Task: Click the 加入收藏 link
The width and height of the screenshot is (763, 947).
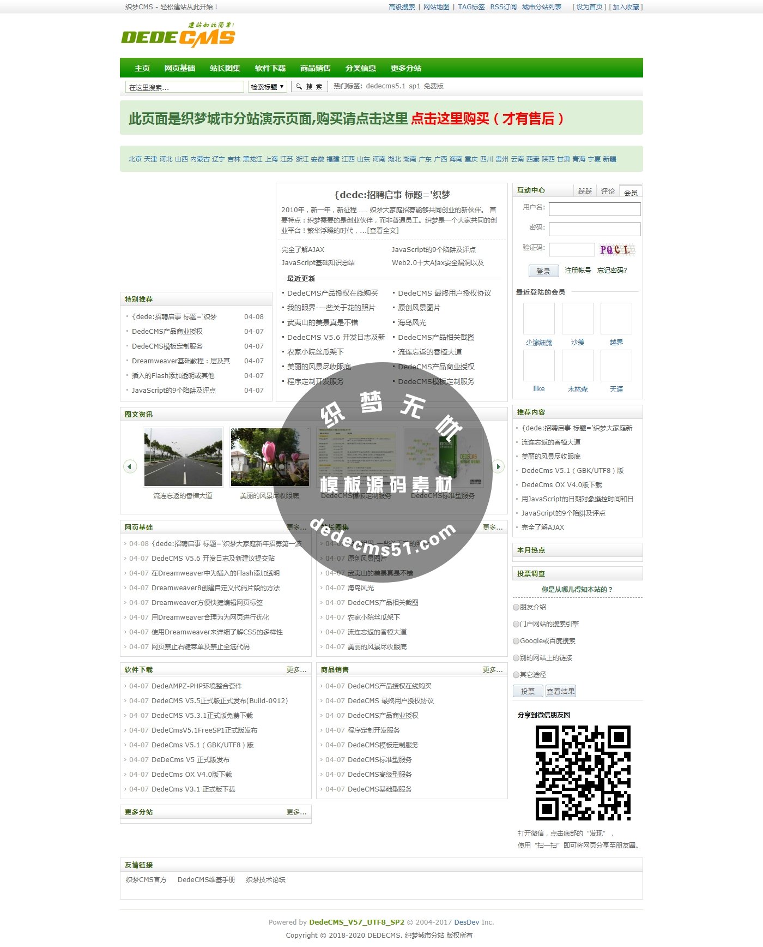Action: 626,7
